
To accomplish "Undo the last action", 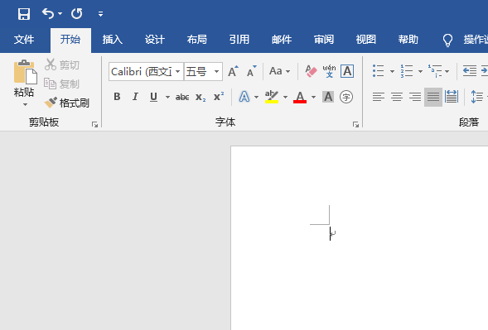I will (48, 14).
